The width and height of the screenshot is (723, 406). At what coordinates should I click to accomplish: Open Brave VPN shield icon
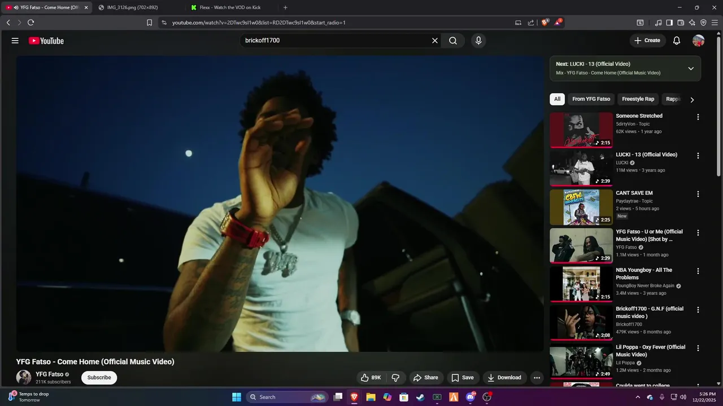(703, 23)
